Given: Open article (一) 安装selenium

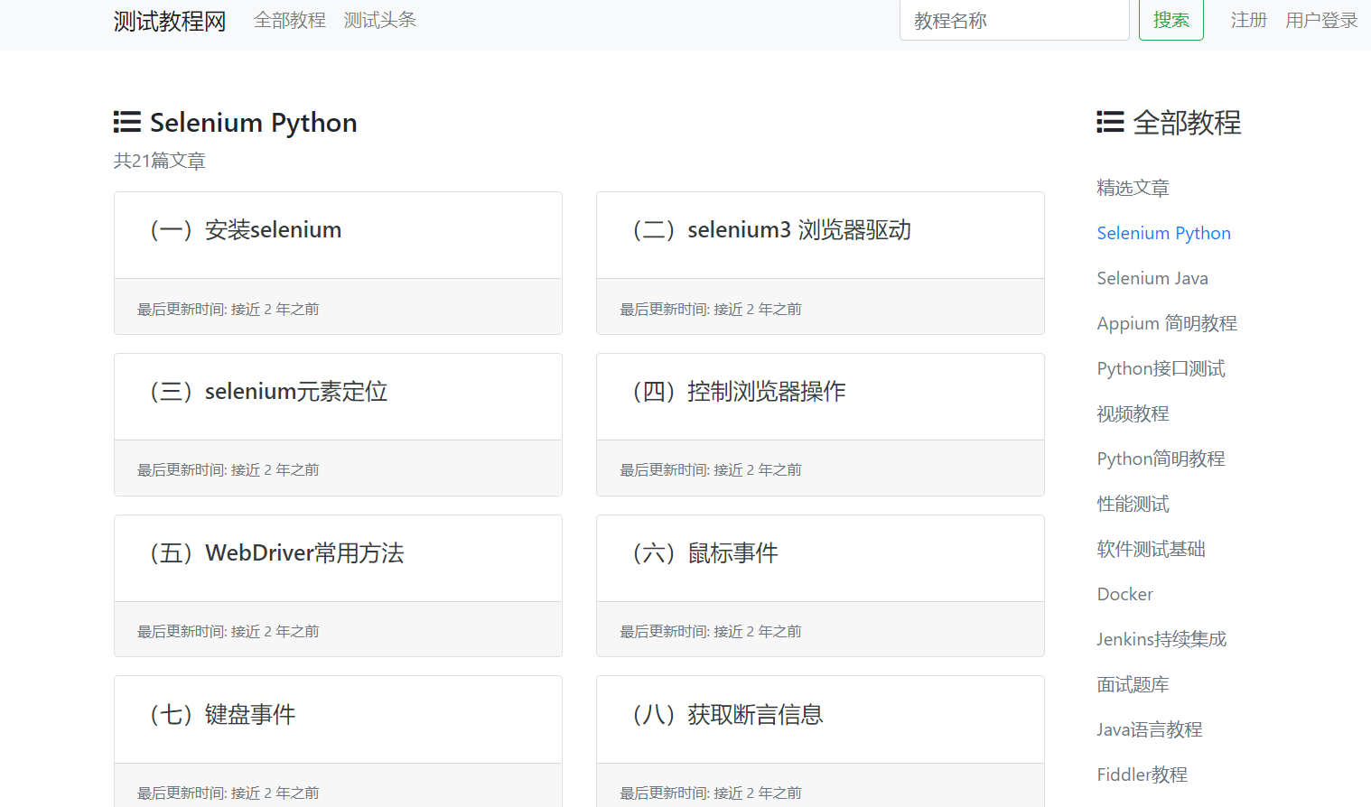Looking at the screenshot, I should point(245,230).
